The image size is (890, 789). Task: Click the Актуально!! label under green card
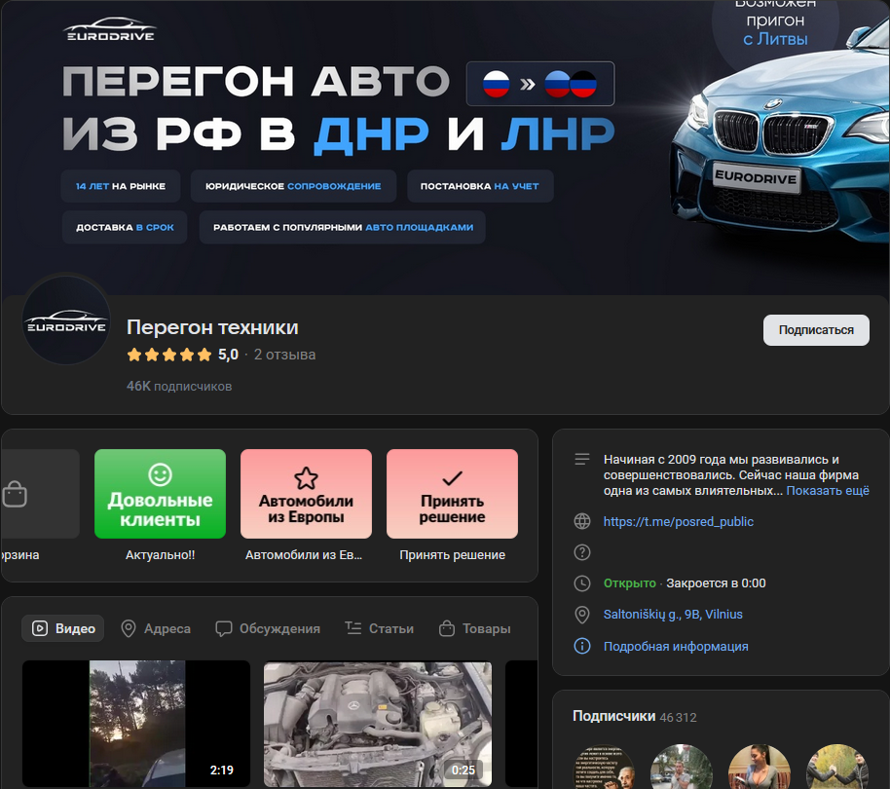click(x=160, y=554)
